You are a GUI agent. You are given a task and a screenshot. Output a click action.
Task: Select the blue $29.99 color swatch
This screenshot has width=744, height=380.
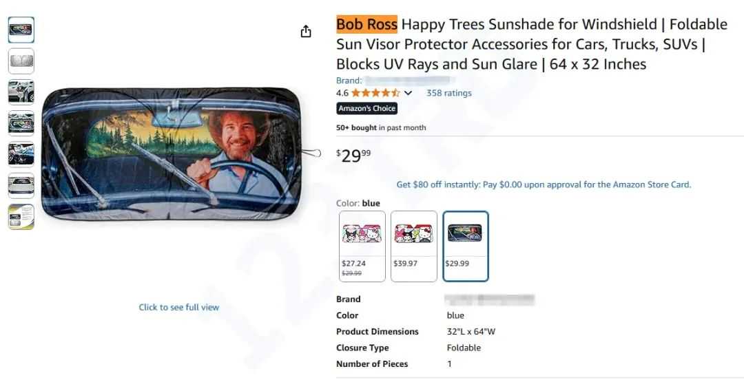[465, 246]
